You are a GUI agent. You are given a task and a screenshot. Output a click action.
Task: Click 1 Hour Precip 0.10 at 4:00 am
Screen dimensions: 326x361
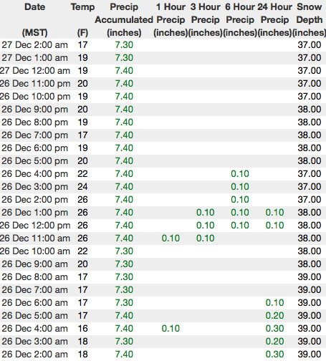click(171, 329)
